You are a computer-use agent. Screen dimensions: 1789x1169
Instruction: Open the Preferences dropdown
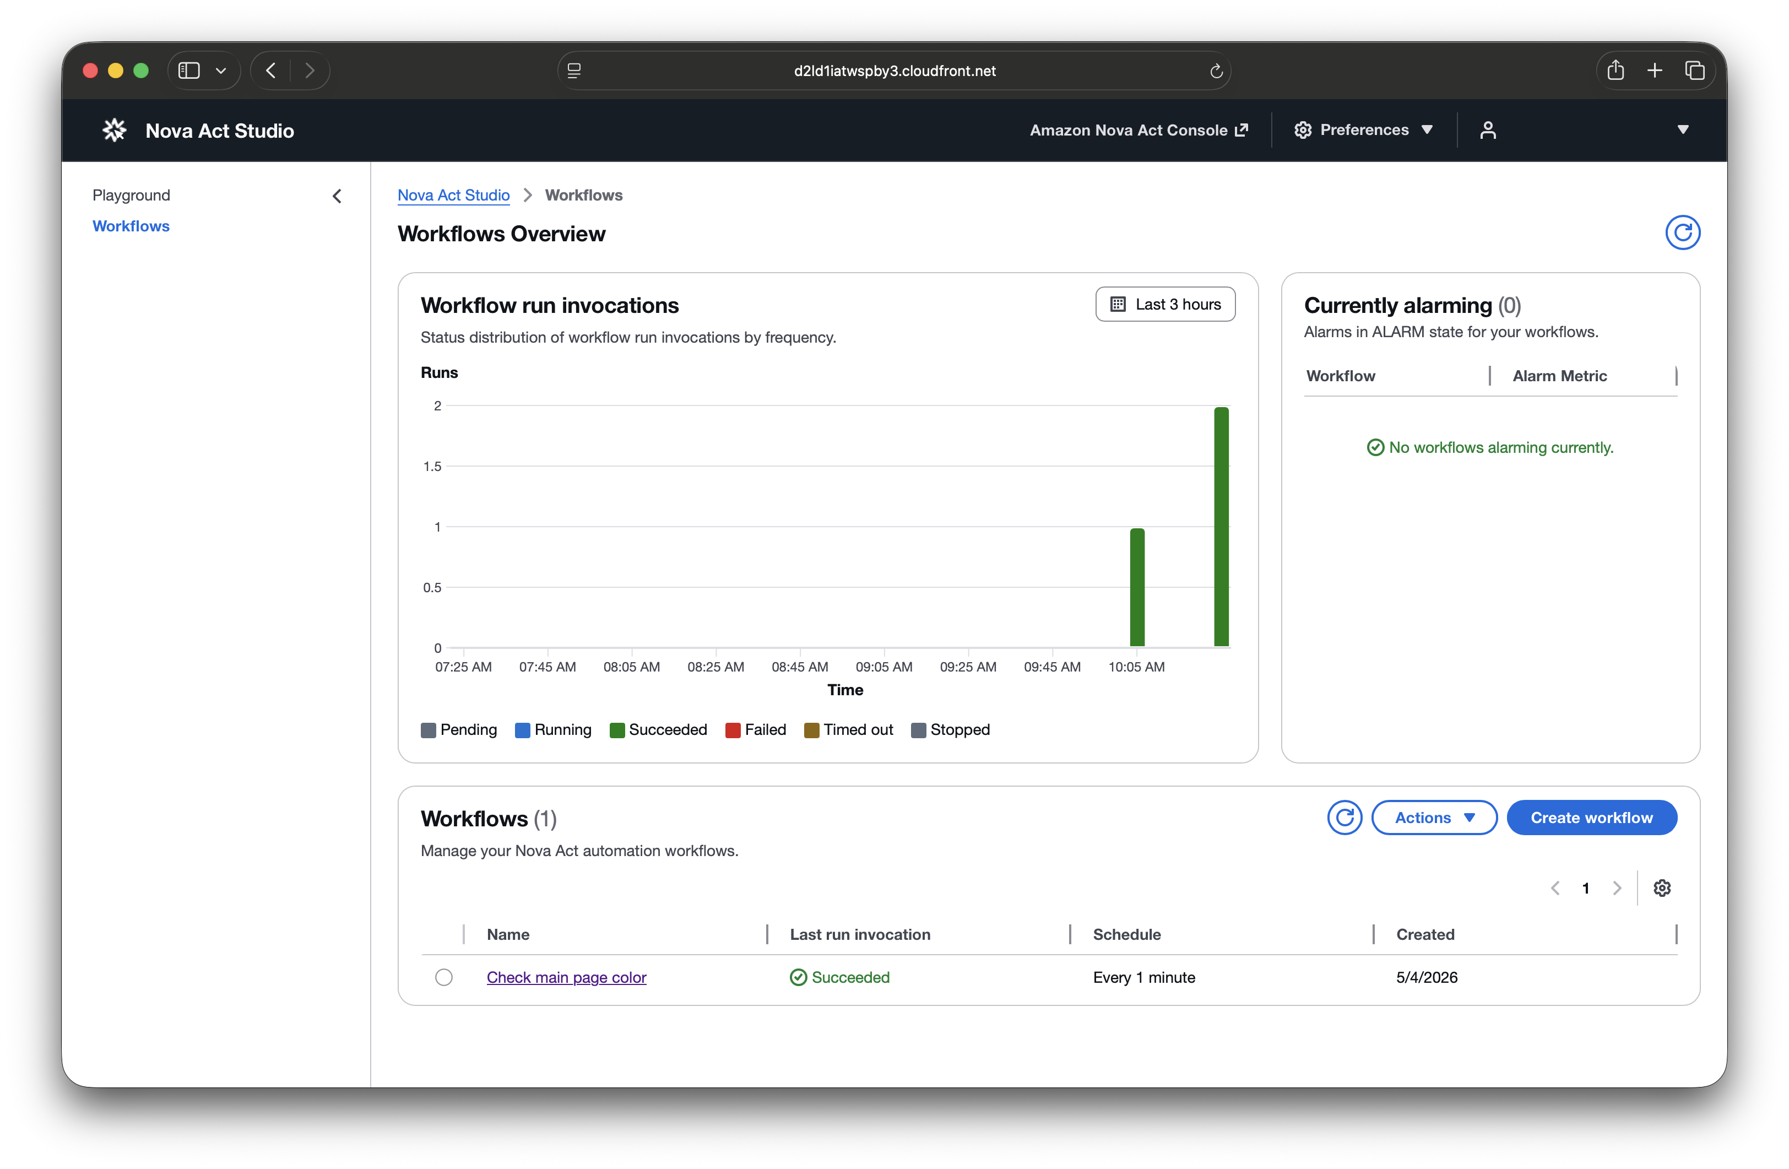coord(1363,130)
